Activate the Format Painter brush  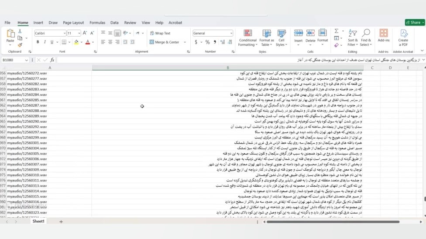click(x=20, y=45)
